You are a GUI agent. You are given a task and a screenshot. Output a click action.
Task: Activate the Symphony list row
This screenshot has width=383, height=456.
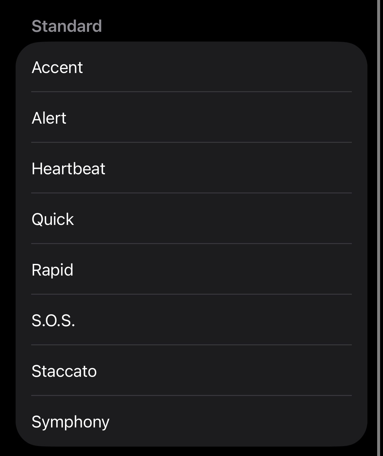(x=191, y=422)
